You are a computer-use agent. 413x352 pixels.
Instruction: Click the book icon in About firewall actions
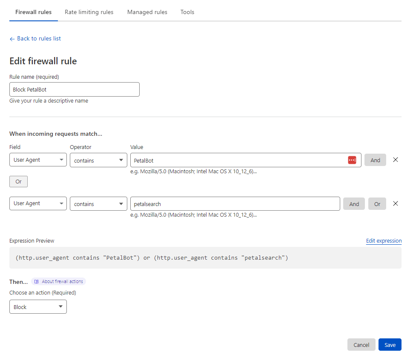(x=36, y=281)
